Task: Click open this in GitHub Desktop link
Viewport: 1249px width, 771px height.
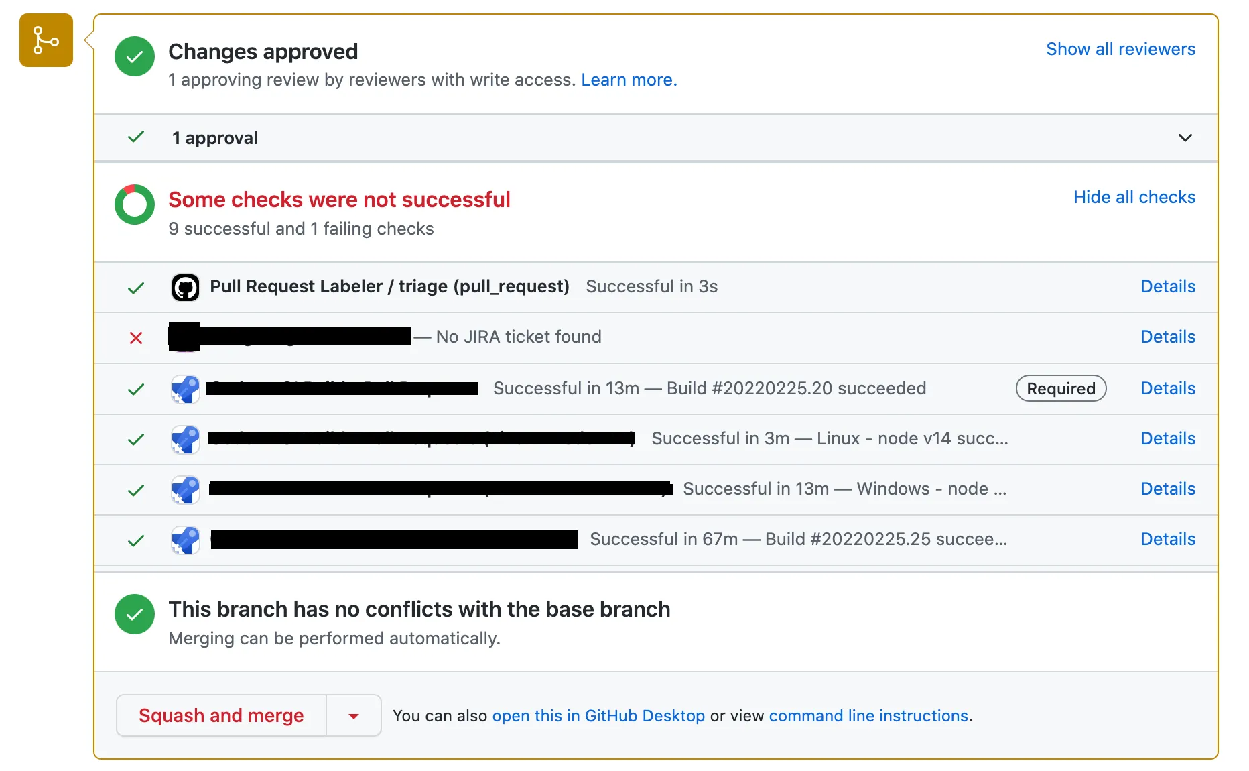Action: [598, 716]
